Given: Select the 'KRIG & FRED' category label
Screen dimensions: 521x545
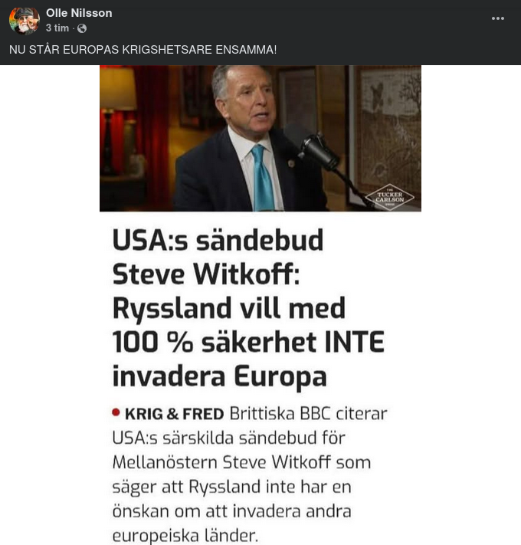Looking at the screenshot, I should click(x=175, y=414).
